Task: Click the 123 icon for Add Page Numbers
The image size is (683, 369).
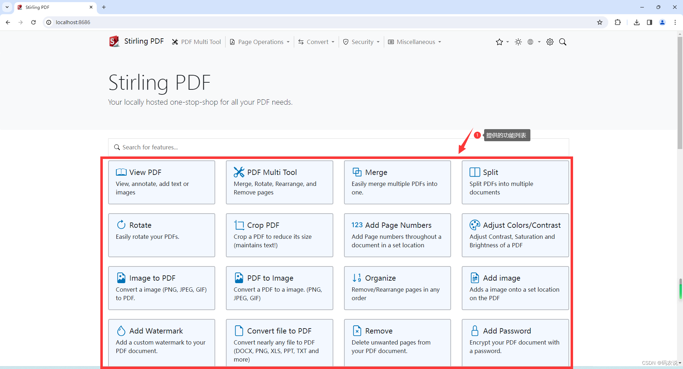Action: click(x=357, y=225)
